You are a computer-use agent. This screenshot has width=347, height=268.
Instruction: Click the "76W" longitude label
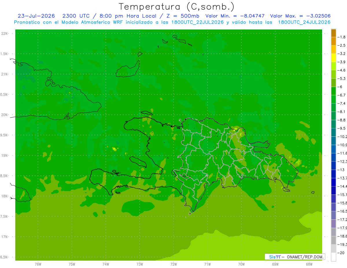pyautogui.click(x=38, y=264)
